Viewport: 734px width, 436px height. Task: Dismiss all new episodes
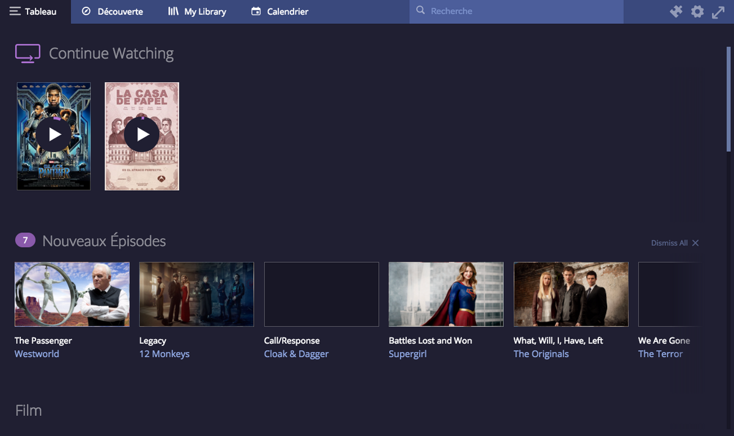[x=675, y=243]
